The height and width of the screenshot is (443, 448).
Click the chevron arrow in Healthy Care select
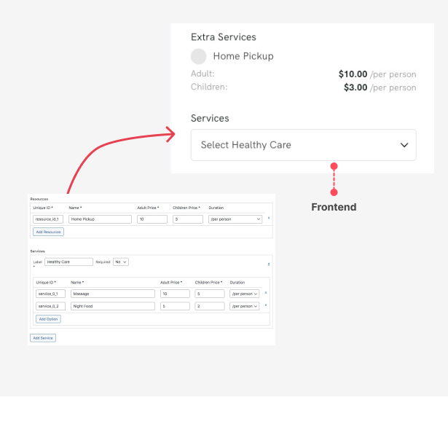pyautogui.click(x=404, y=145)
